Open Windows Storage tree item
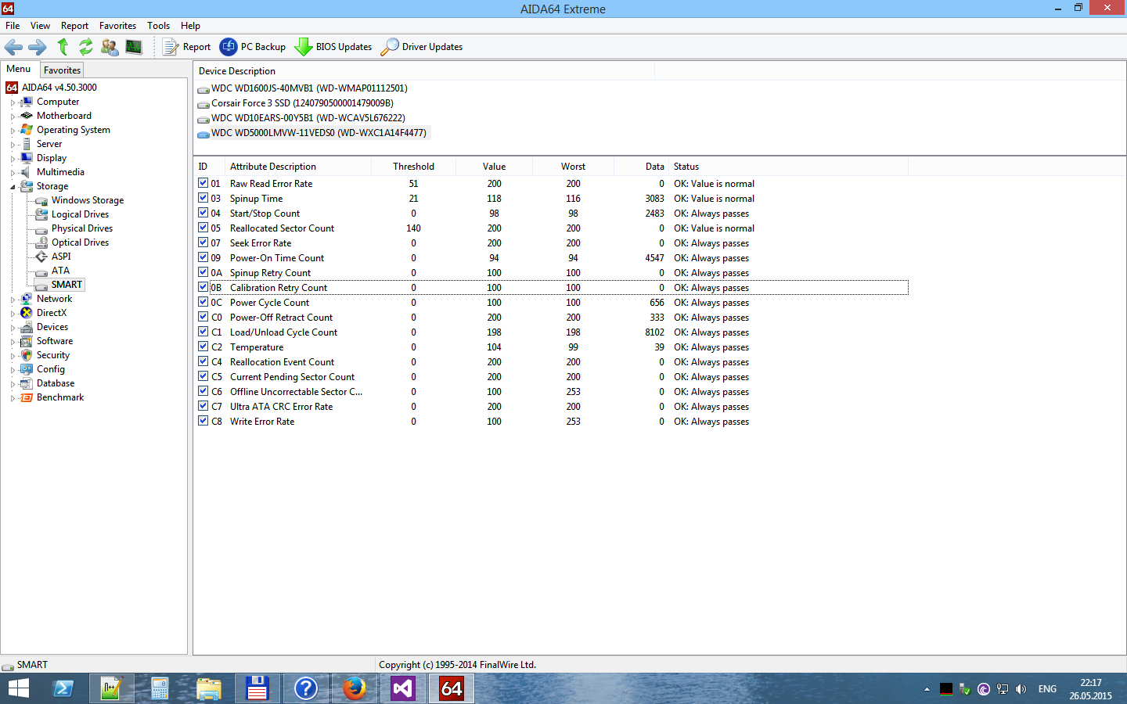Image resolution: width=1127 pixels, height=704 pixels. (87, 200)
